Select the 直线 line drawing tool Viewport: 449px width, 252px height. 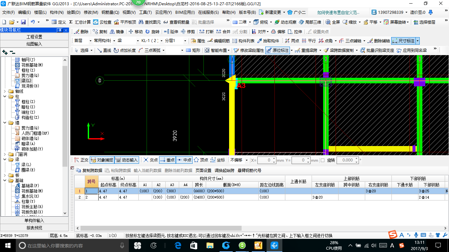(104, 50)
